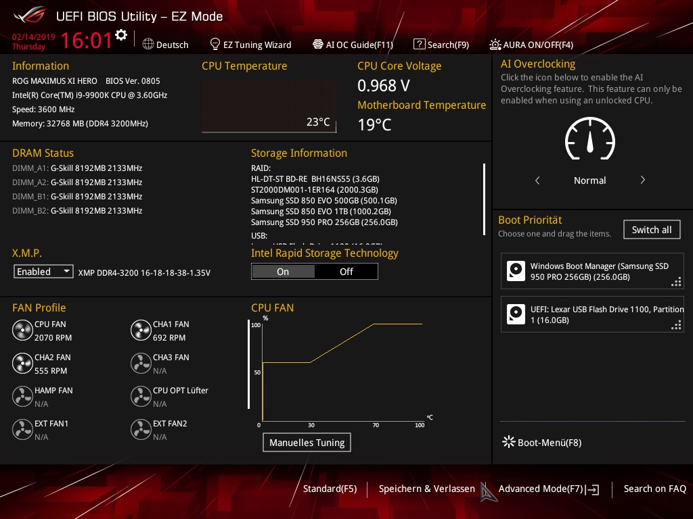
Task: Load defaults with Standard(F5)
Action: 330,489
